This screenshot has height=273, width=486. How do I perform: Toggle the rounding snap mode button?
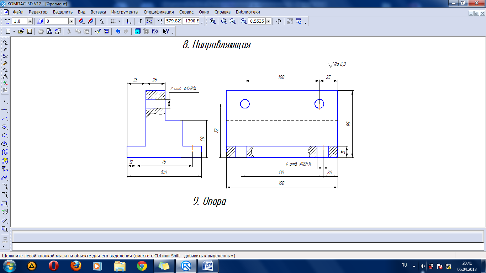[x=149, y=21]
